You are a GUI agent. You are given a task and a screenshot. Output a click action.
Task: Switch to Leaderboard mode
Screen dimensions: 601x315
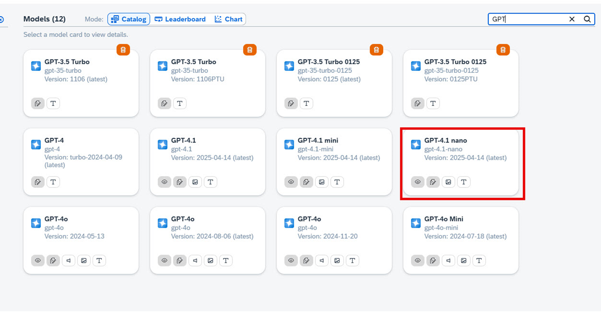[x=180, y=19]
